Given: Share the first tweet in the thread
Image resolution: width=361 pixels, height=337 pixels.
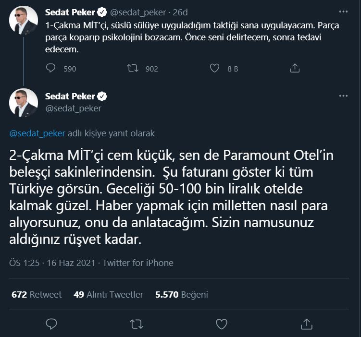Looking at the screenshot, I should (x=295, y=69).
